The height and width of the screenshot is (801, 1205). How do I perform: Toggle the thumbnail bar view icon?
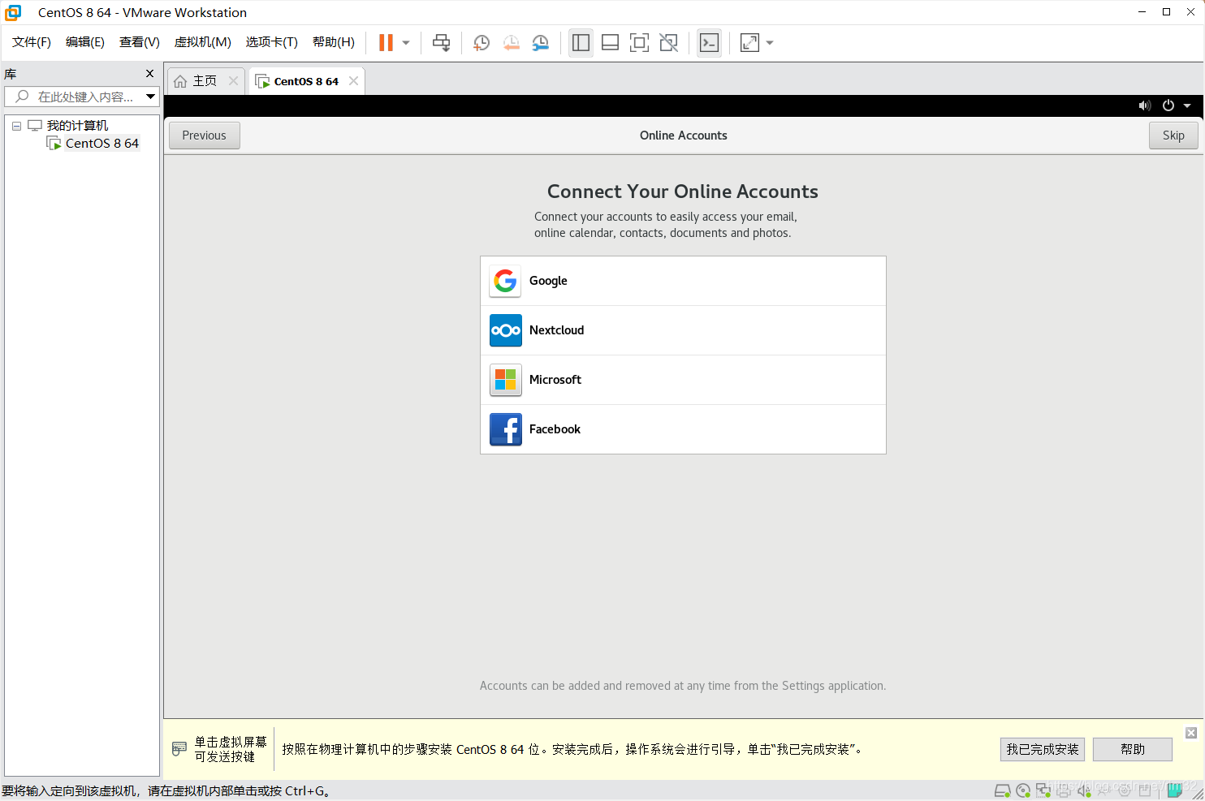pos(610,43)
